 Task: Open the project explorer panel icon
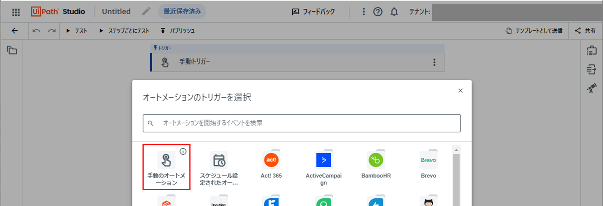tap(12, 50)
